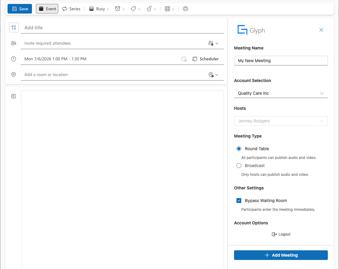
Task: Click the date and time text
Action: (55, 59)
